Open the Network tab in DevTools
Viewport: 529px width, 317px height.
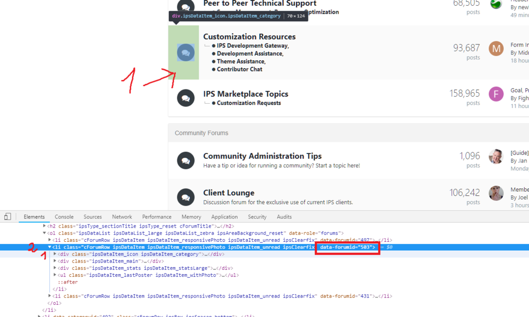click(x=122, y=217)
